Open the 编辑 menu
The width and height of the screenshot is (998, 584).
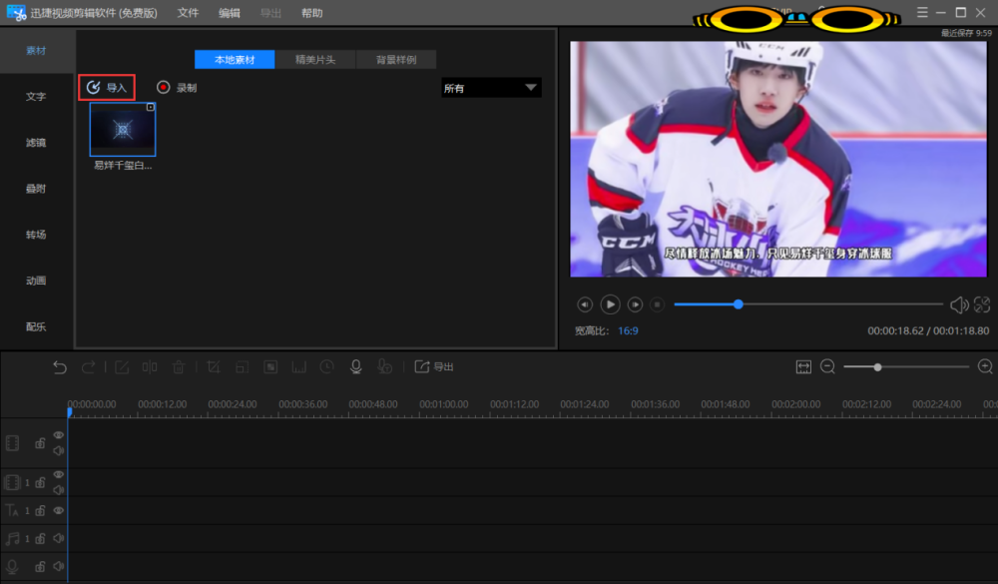230,13
